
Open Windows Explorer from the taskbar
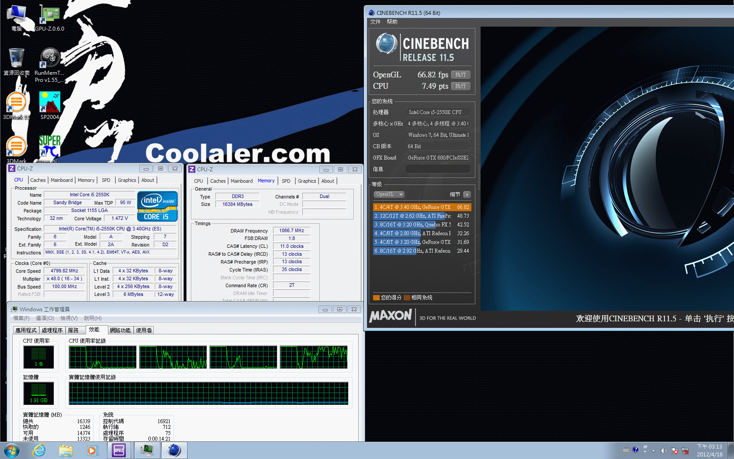[66, 450]
